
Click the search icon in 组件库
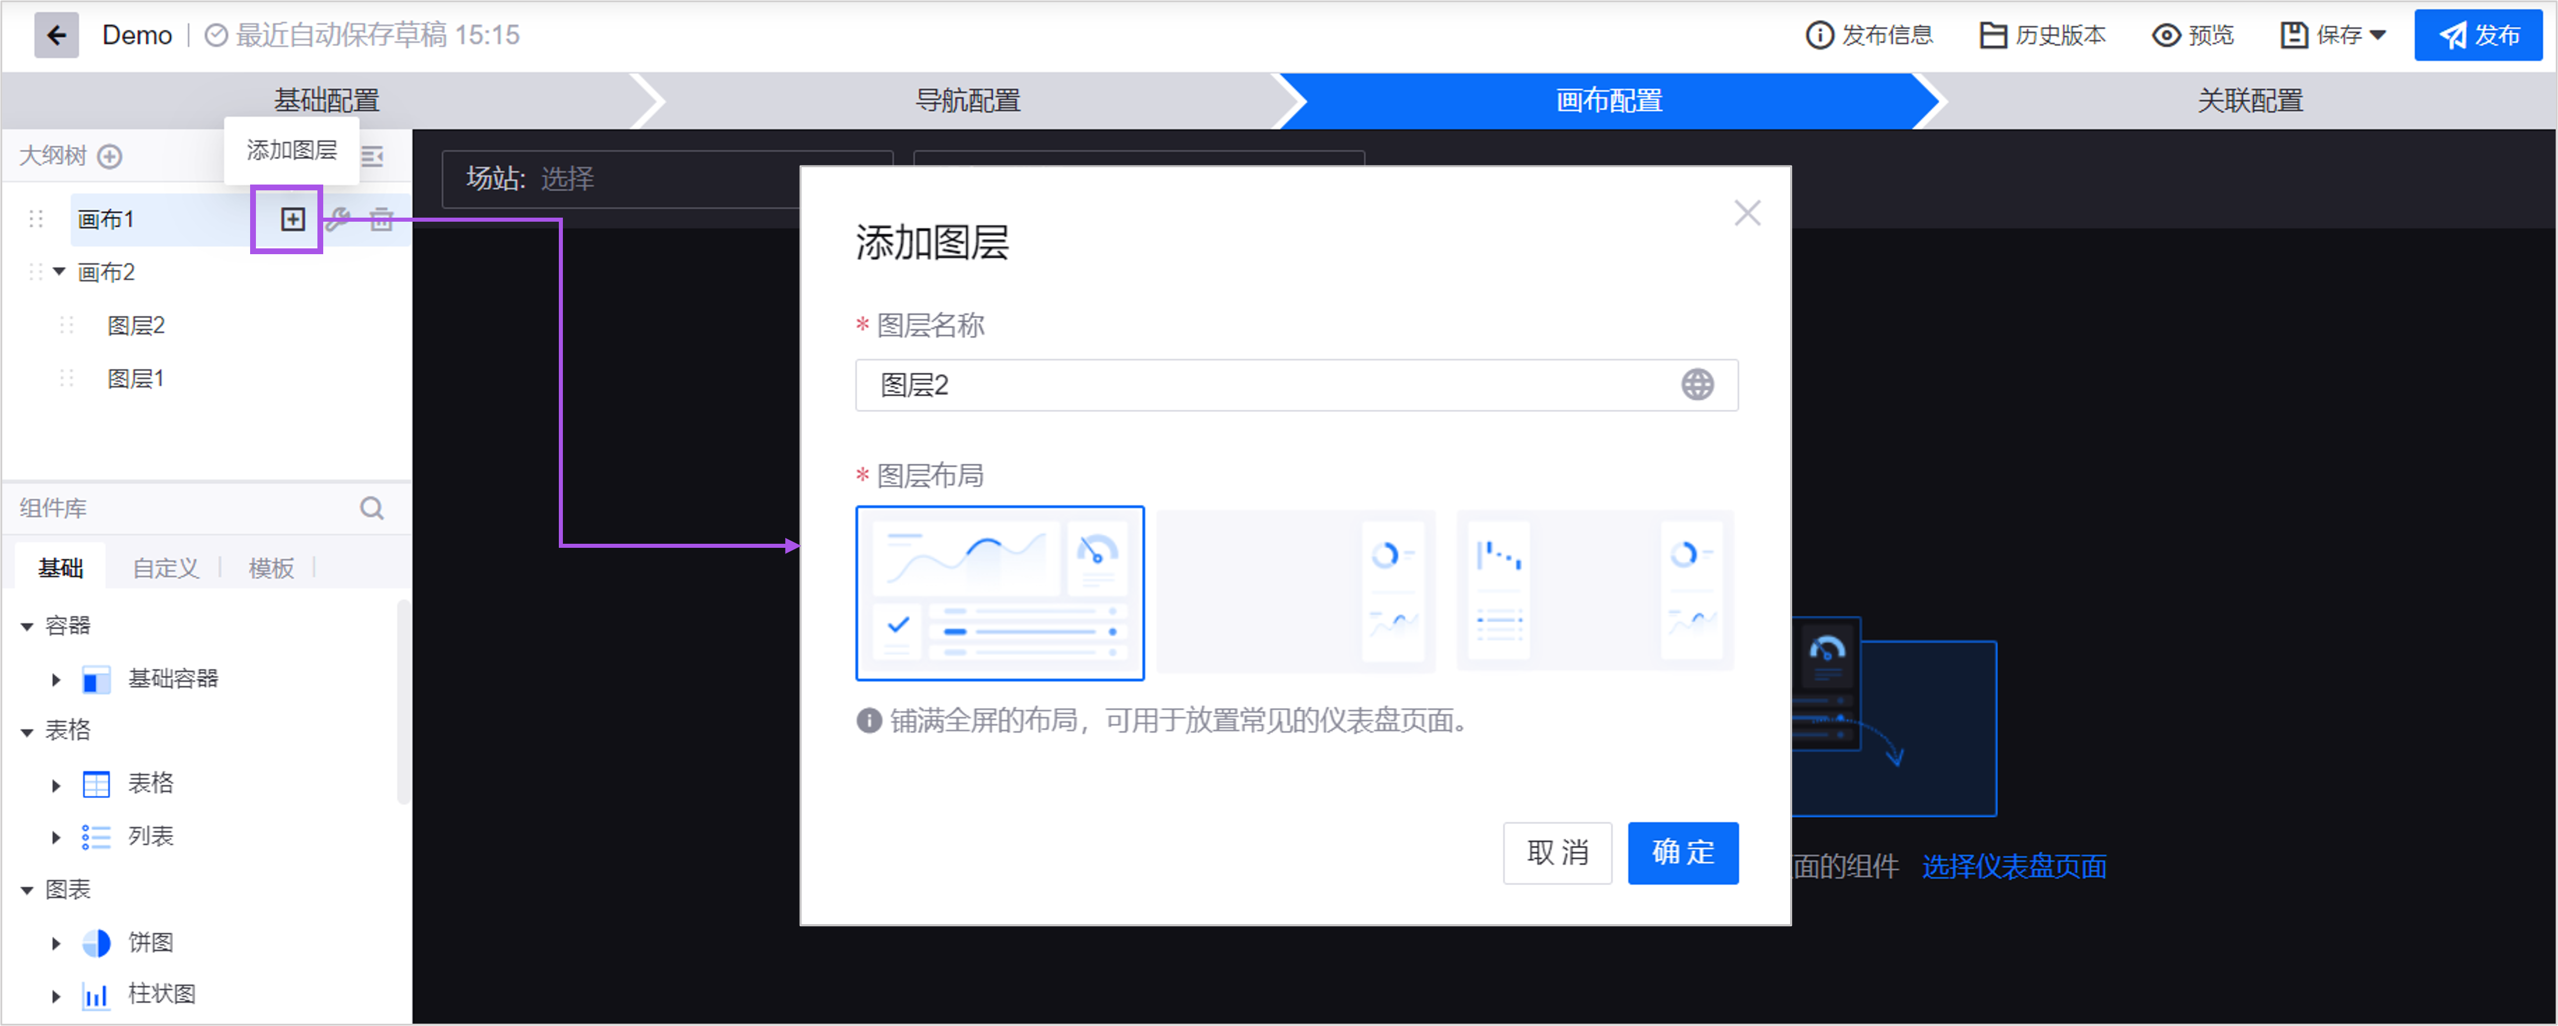[373, 508]
